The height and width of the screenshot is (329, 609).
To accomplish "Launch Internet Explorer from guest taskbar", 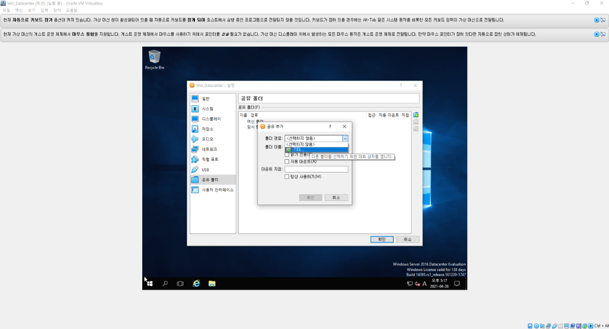I will click(x=196, y=283).
